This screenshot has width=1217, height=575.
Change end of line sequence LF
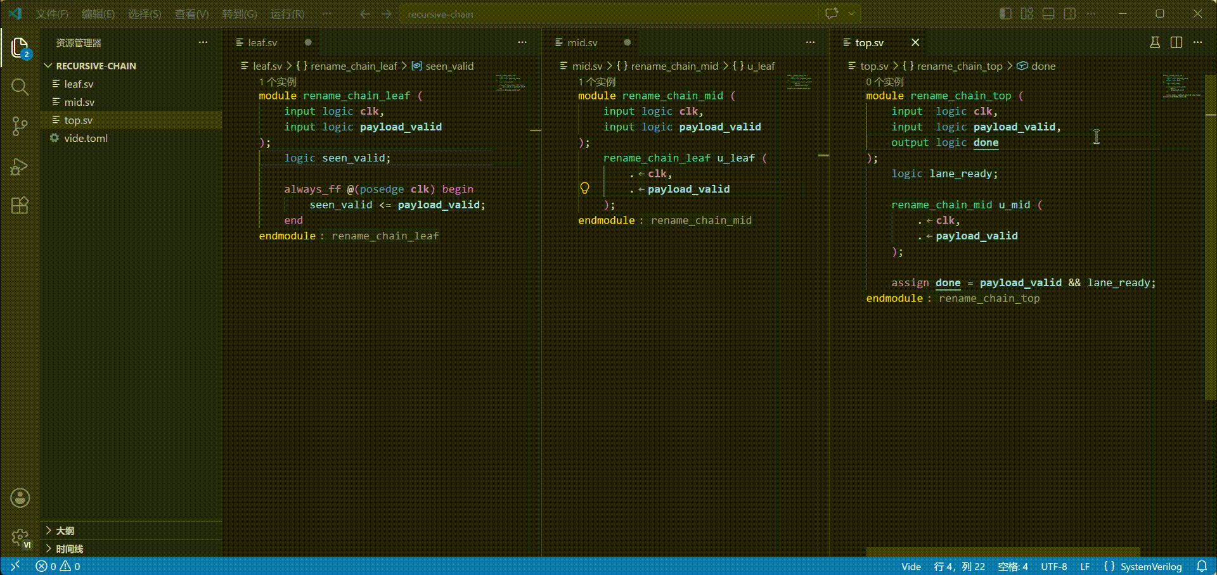coord(1085,566)
